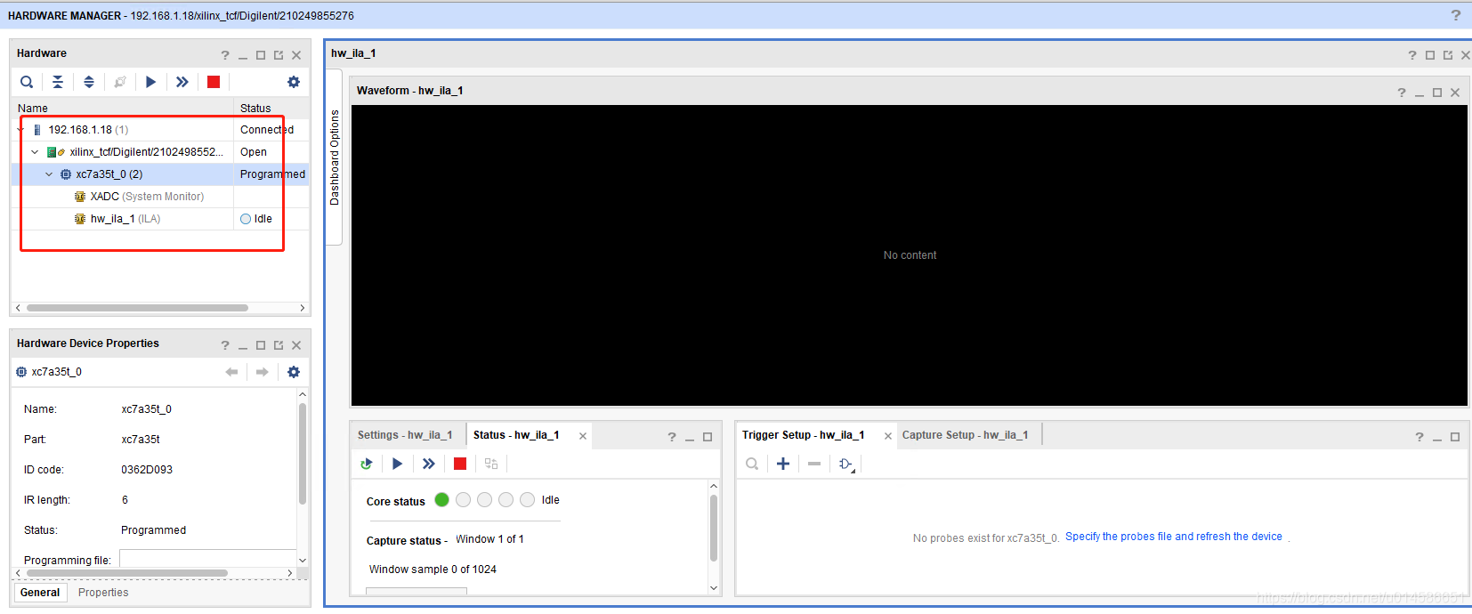Remove probe with the minus icon
This screenshot has width=1472, height=614.
(x=814, y=464)
